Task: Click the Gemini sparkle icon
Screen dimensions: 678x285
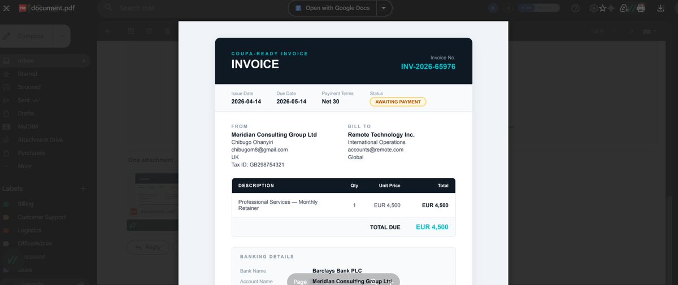Action: click(x=612, y=8)
